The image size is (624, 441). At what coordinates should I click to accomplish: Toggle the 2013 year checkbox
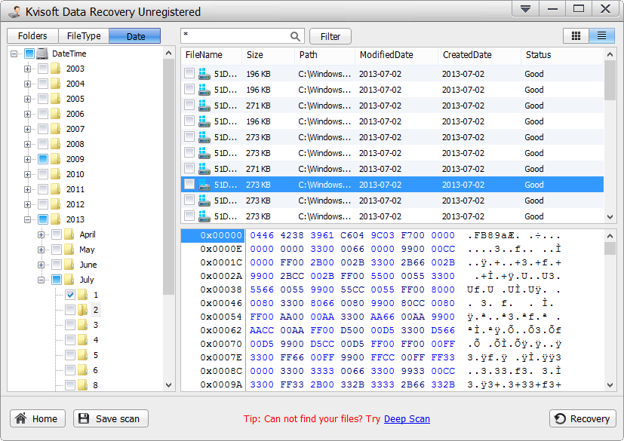tap(43, 219)
